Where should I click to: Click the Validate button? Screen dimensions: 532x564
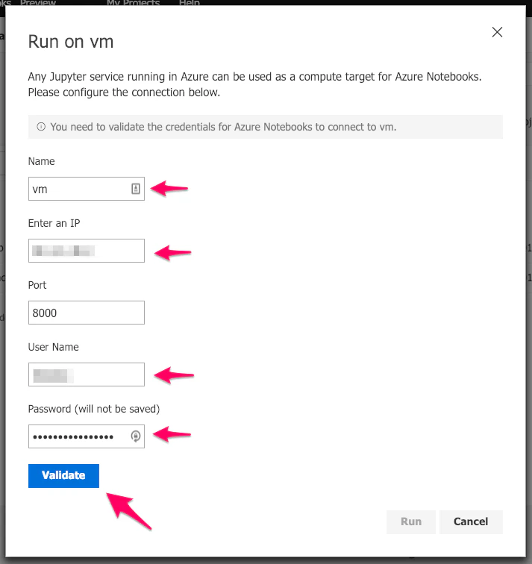63,475
